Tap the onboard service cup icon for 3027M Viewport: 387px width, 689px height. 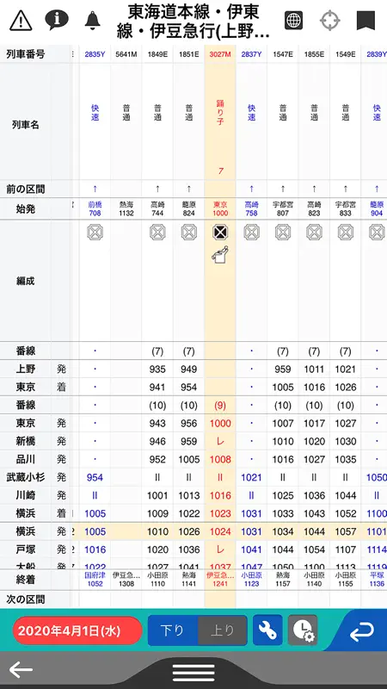click(220, 255)
